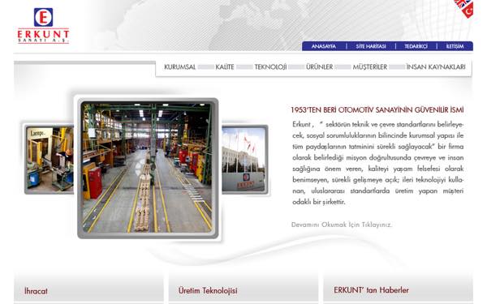This screenshot has height=304, width=487.
Task: Select the right building with flags thumbnail
Action: click(x=245, y=160)
